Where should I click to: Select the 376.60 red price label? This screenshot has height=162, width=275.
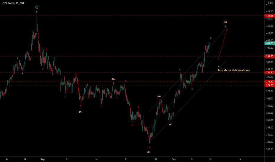[270, 81]
